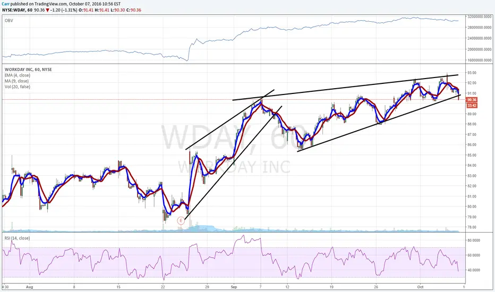Viewport: 495px width, 292px height.
Task: Click the 'O:91.41' open value in header
Action: click(x=85, y=10)
